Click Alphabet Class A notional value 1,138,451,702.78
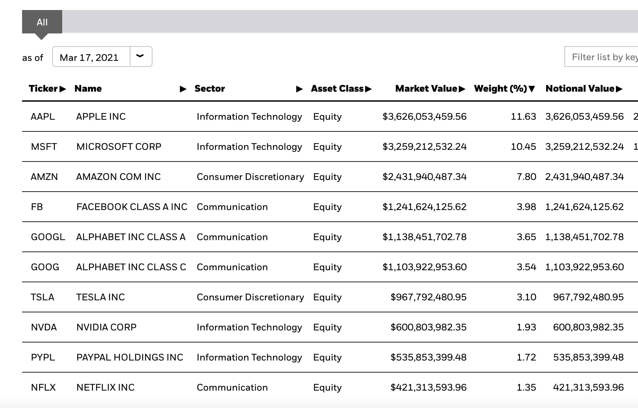Viewport: 638px width, 408px height. (x=584, y=237)
